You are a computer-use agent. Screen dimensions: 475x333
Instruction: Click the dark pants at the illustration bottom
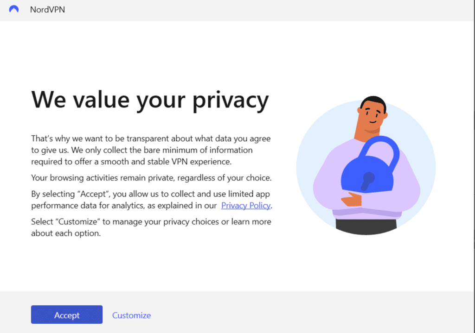tap(366, 226)
